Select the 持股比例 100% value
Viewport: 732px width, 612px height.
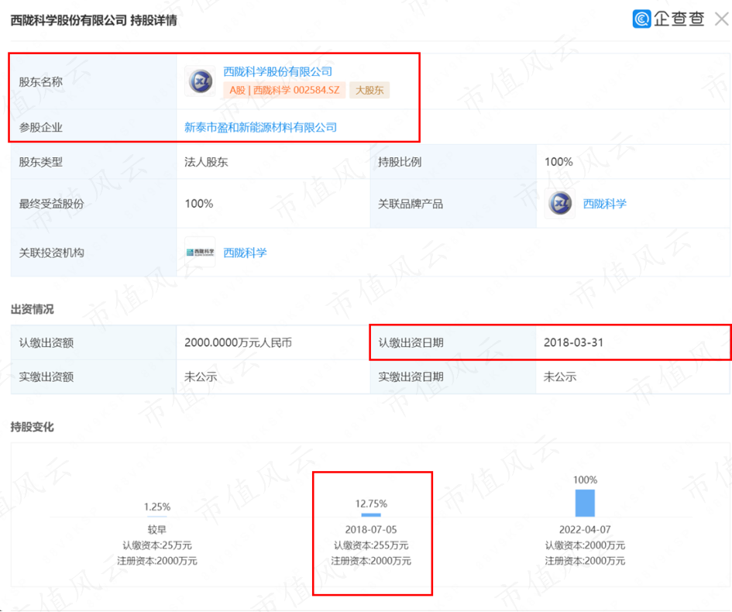pyautogui.click(x=558, y=162)
